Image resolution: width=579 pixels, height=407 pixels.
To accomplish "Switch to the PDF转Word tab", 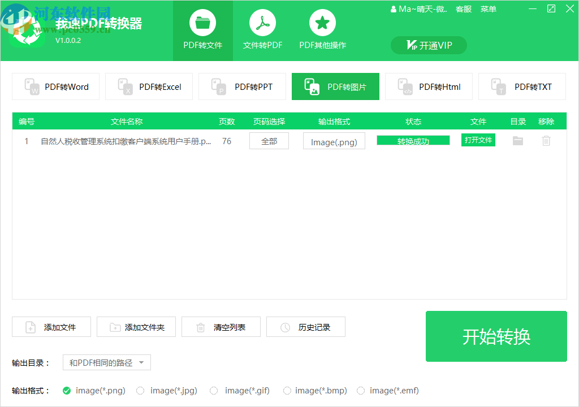I will [x=55, y=86].
